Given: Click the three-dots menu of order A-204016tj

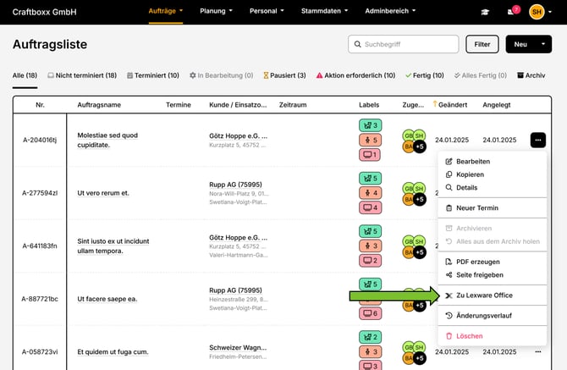Looking at the screenshot, I should click(x=538, y=140).
